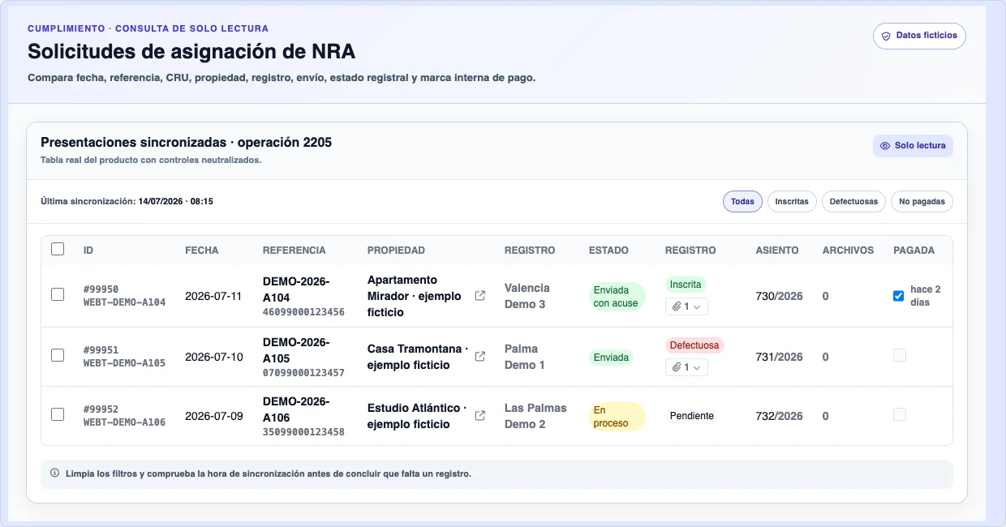Click the Enviada con acuse status badge
1006x527 pixels.
coord(617,297)
